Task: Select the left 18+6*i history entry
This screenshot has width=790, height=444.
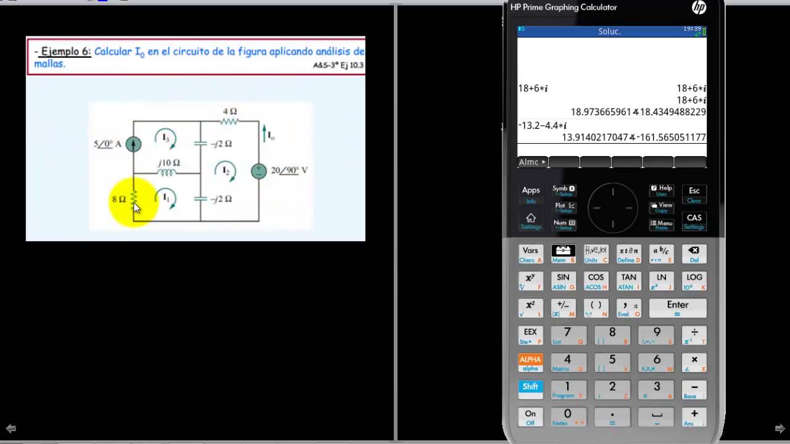Action: pyautogui.click(x=533, y=88)
